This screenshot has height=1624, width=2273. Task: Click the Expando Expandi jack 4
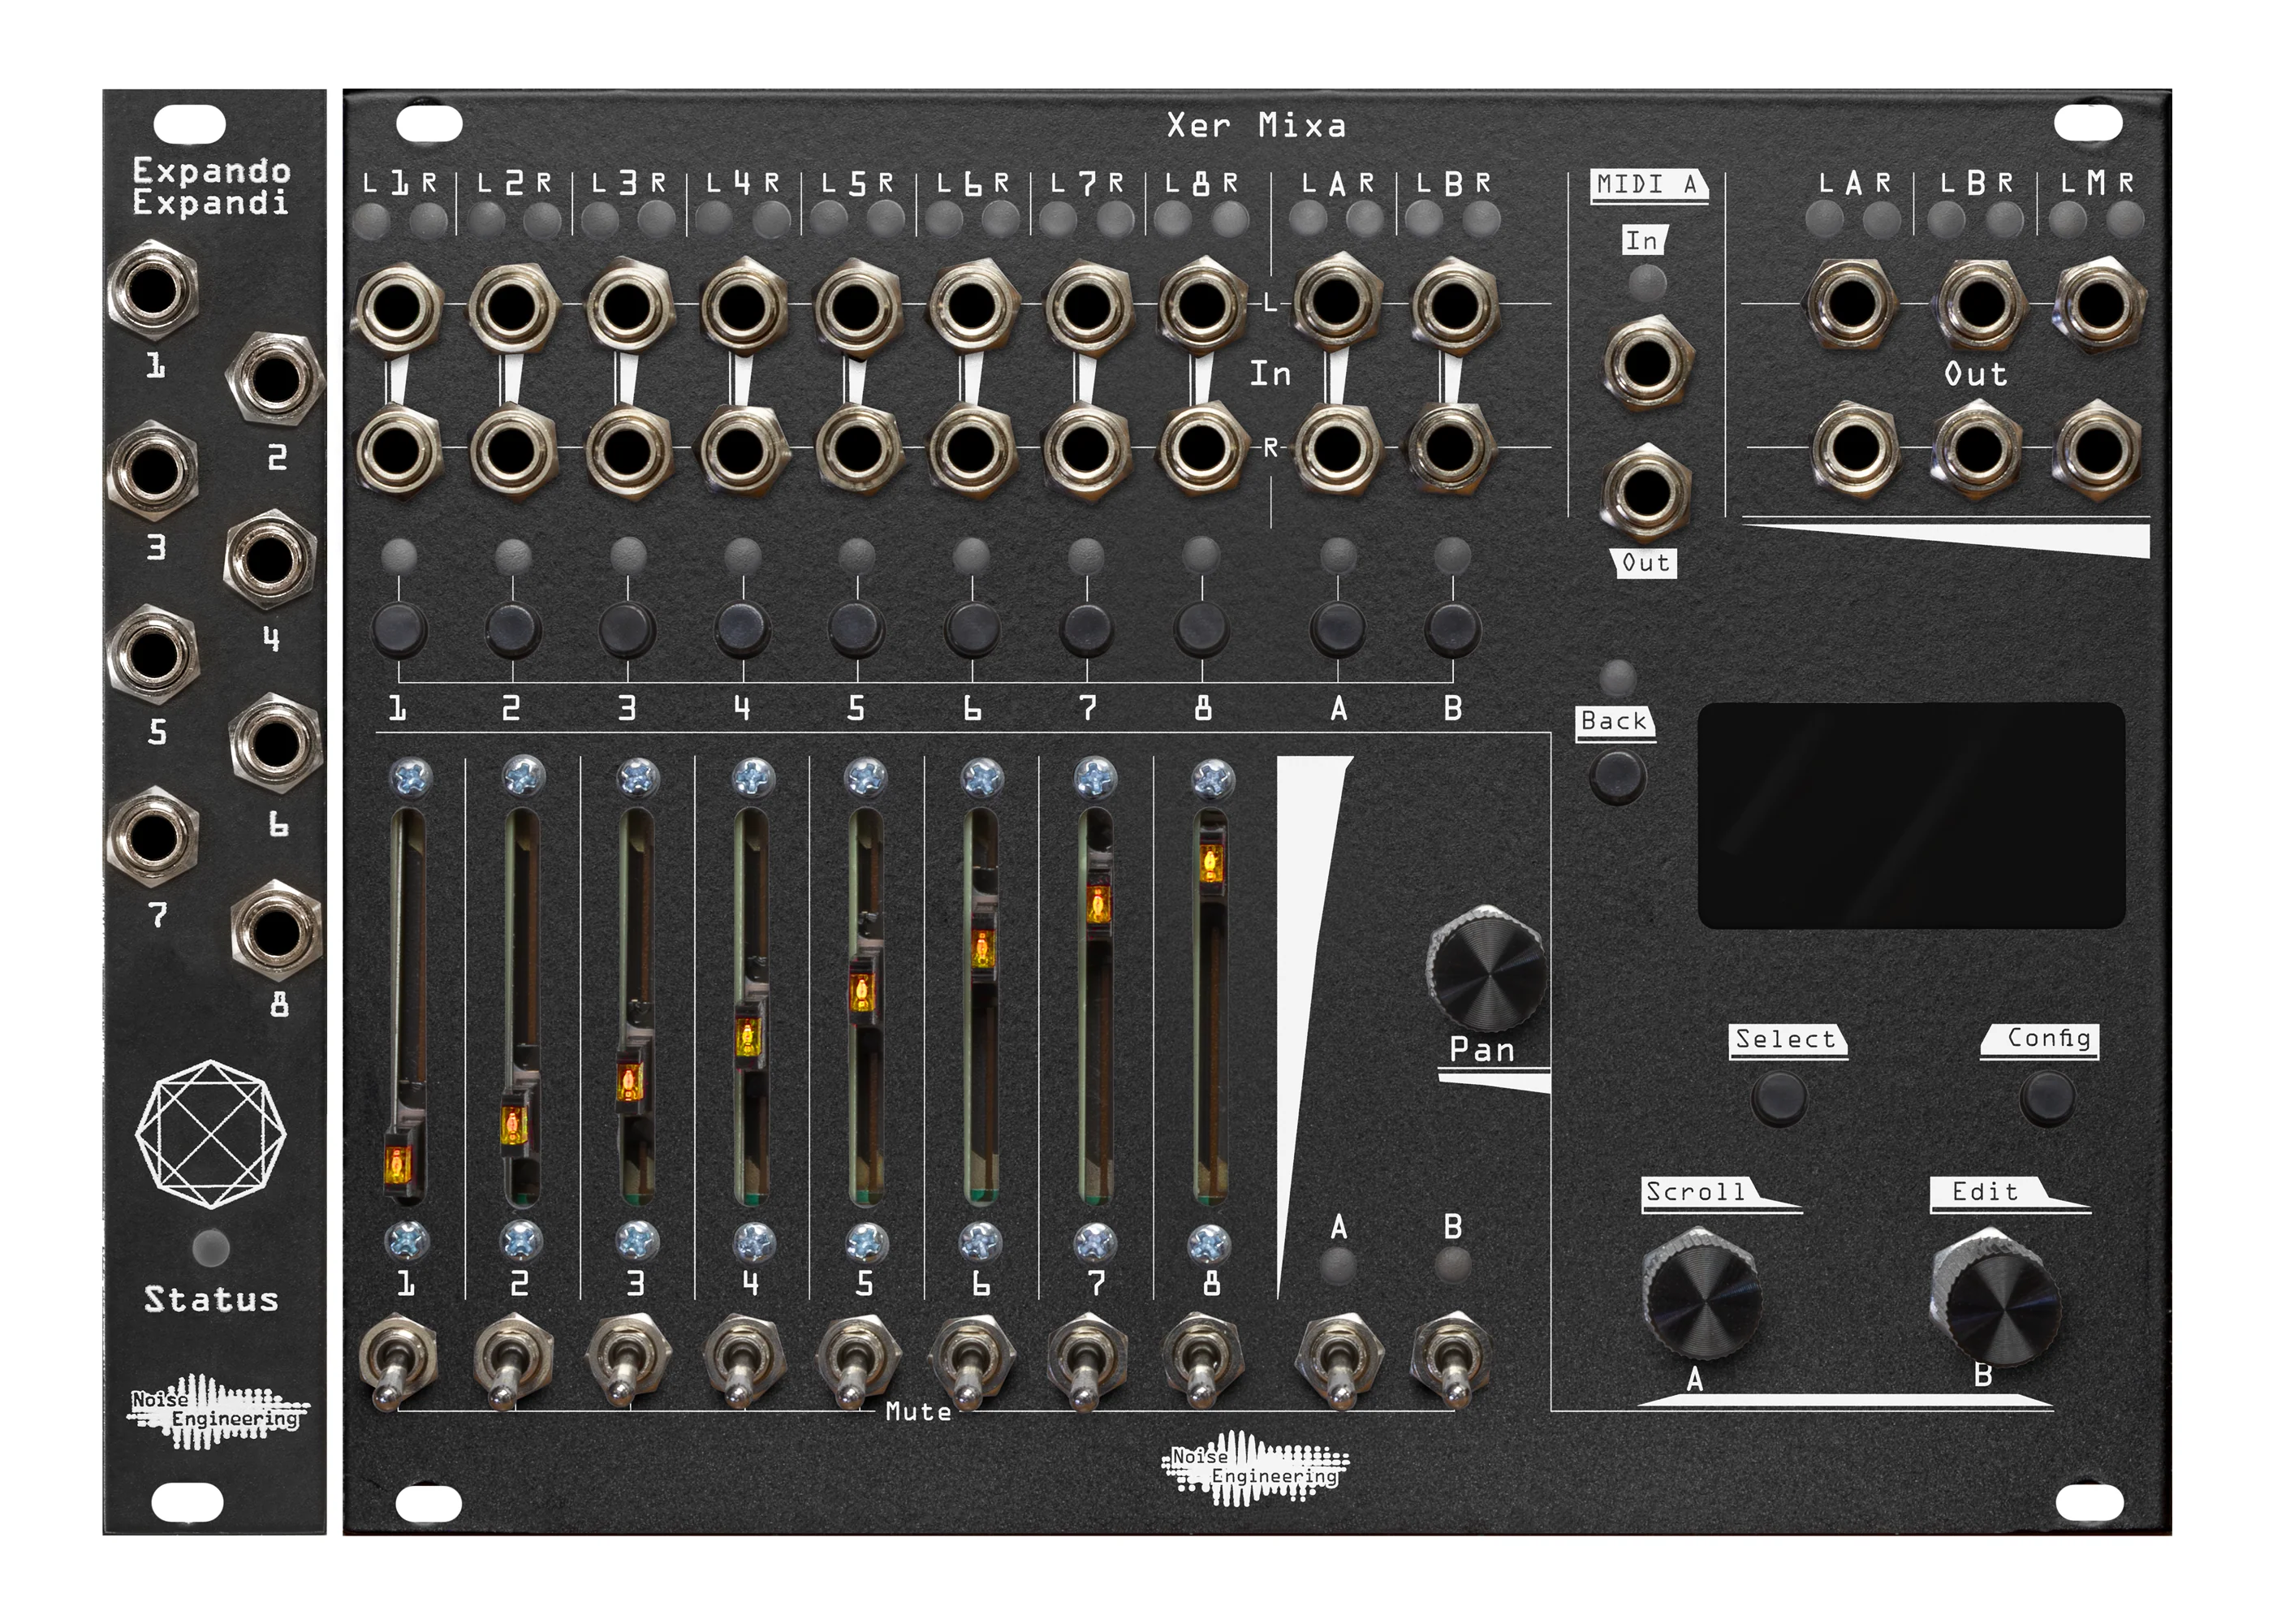tap(270, 559)
